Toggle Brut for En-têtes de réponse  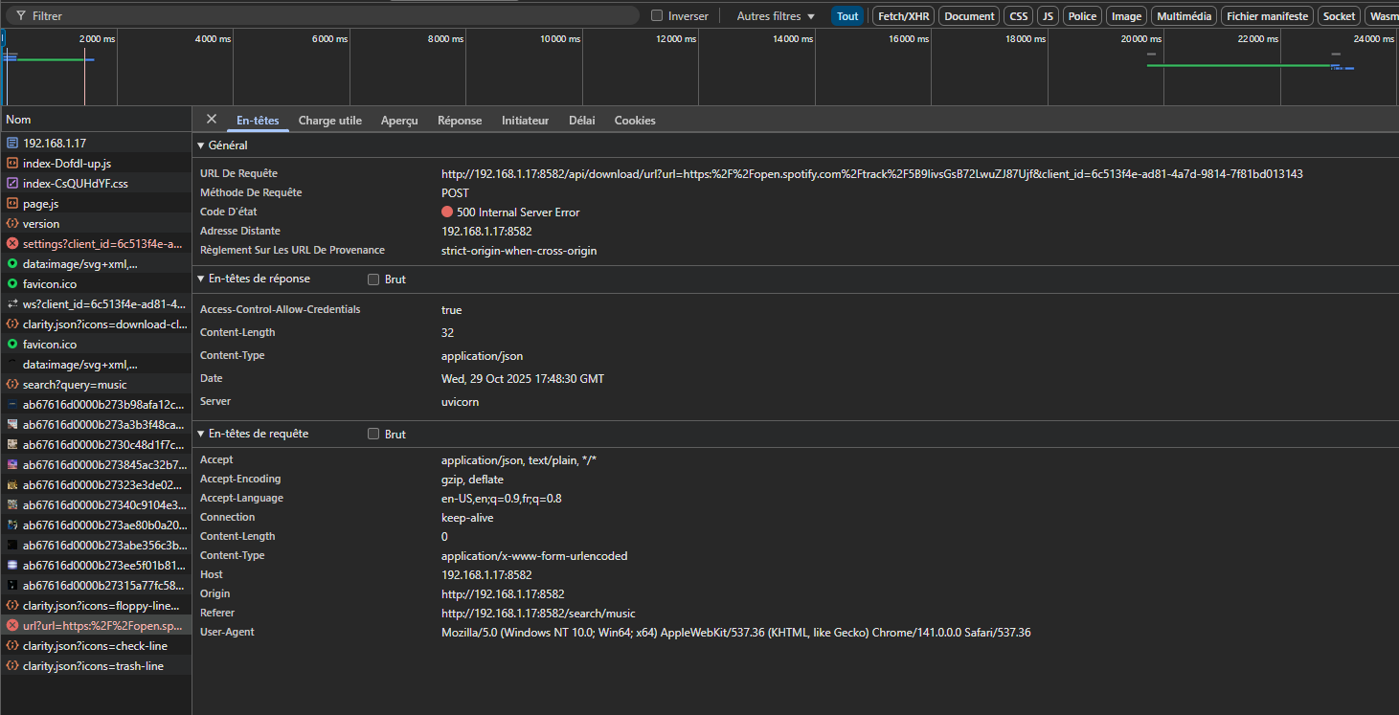point(374,279)
